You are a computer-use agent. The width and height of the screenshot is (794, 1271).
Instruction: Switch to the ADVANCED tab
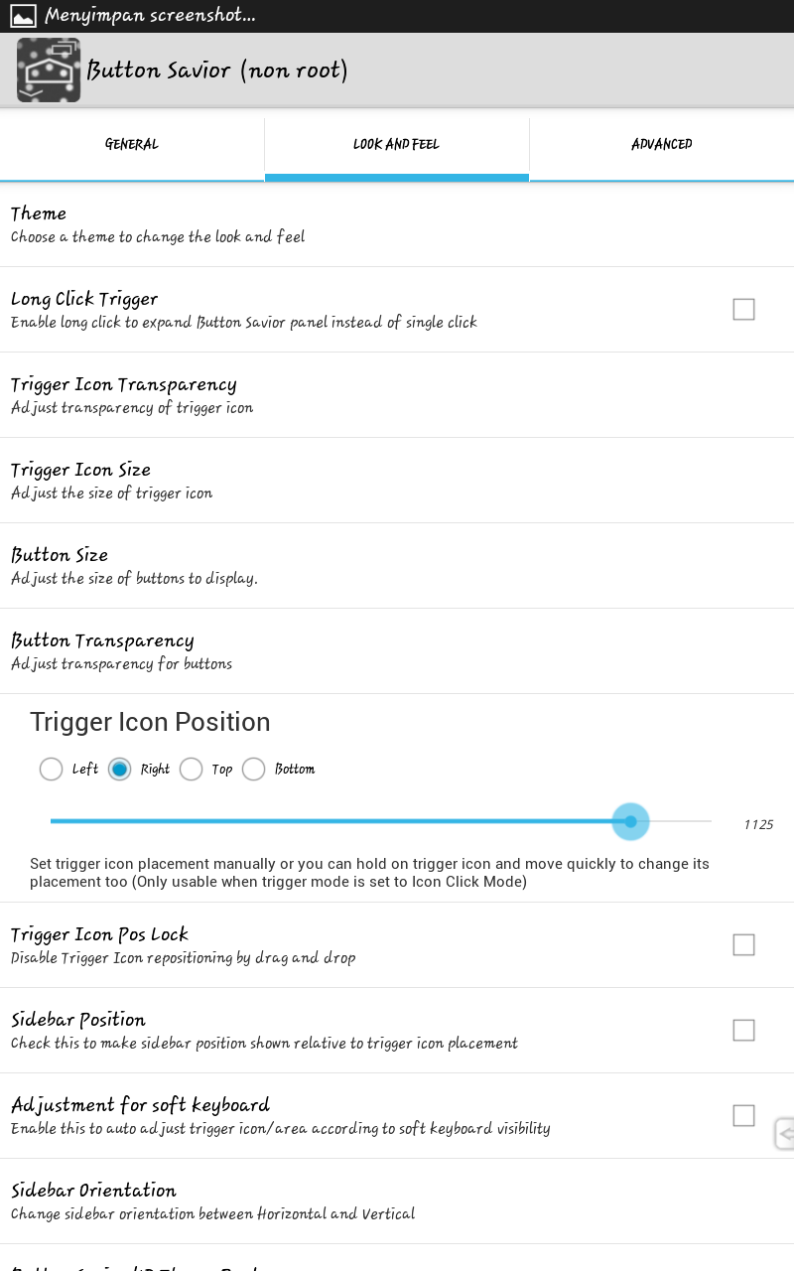661,144
